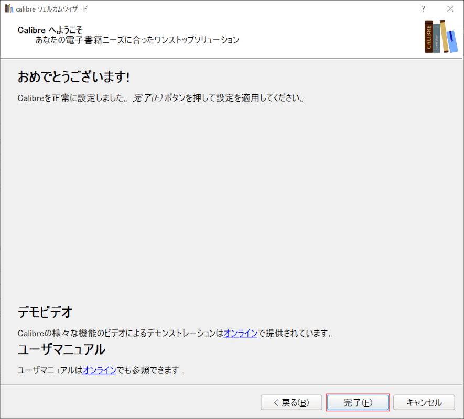464x419 pixels.
Task: Click the 完了(F) finish button
Action: pyautogui.click(x=358, y=402)
